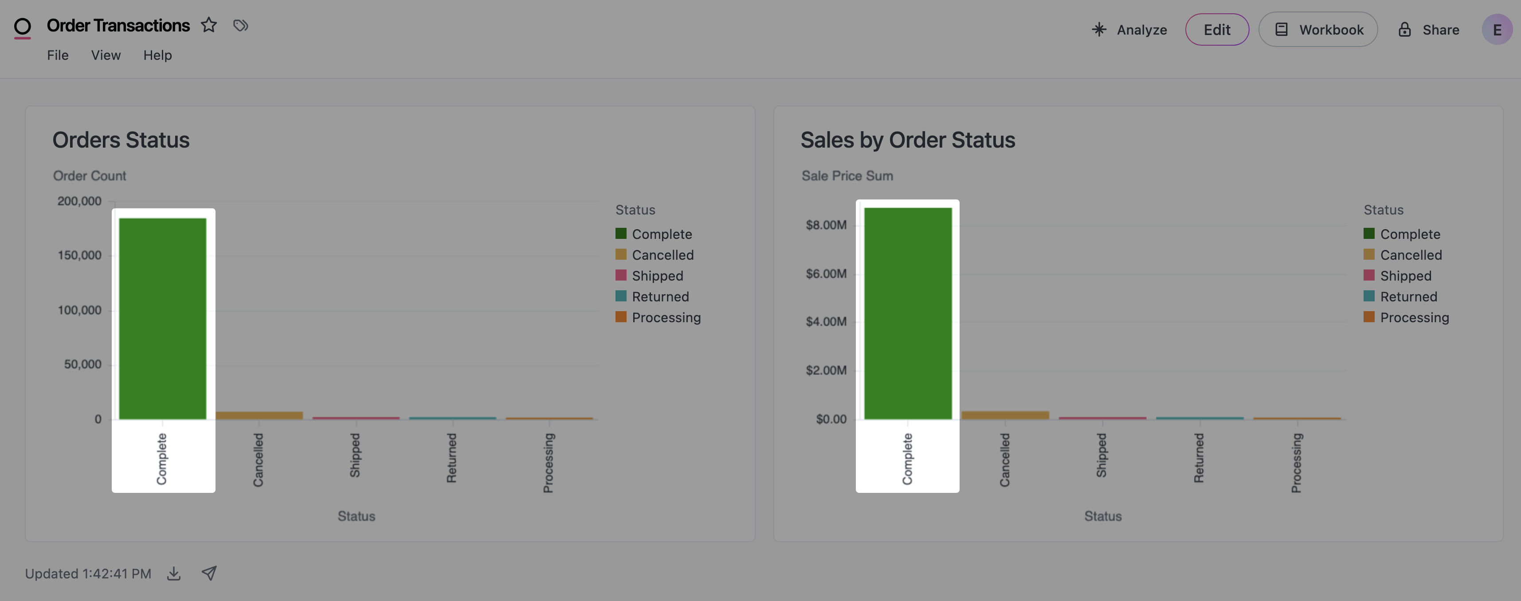Open the E user avatar
The width and height of the screenshot is (1521, 601).
click(1497, 30)
